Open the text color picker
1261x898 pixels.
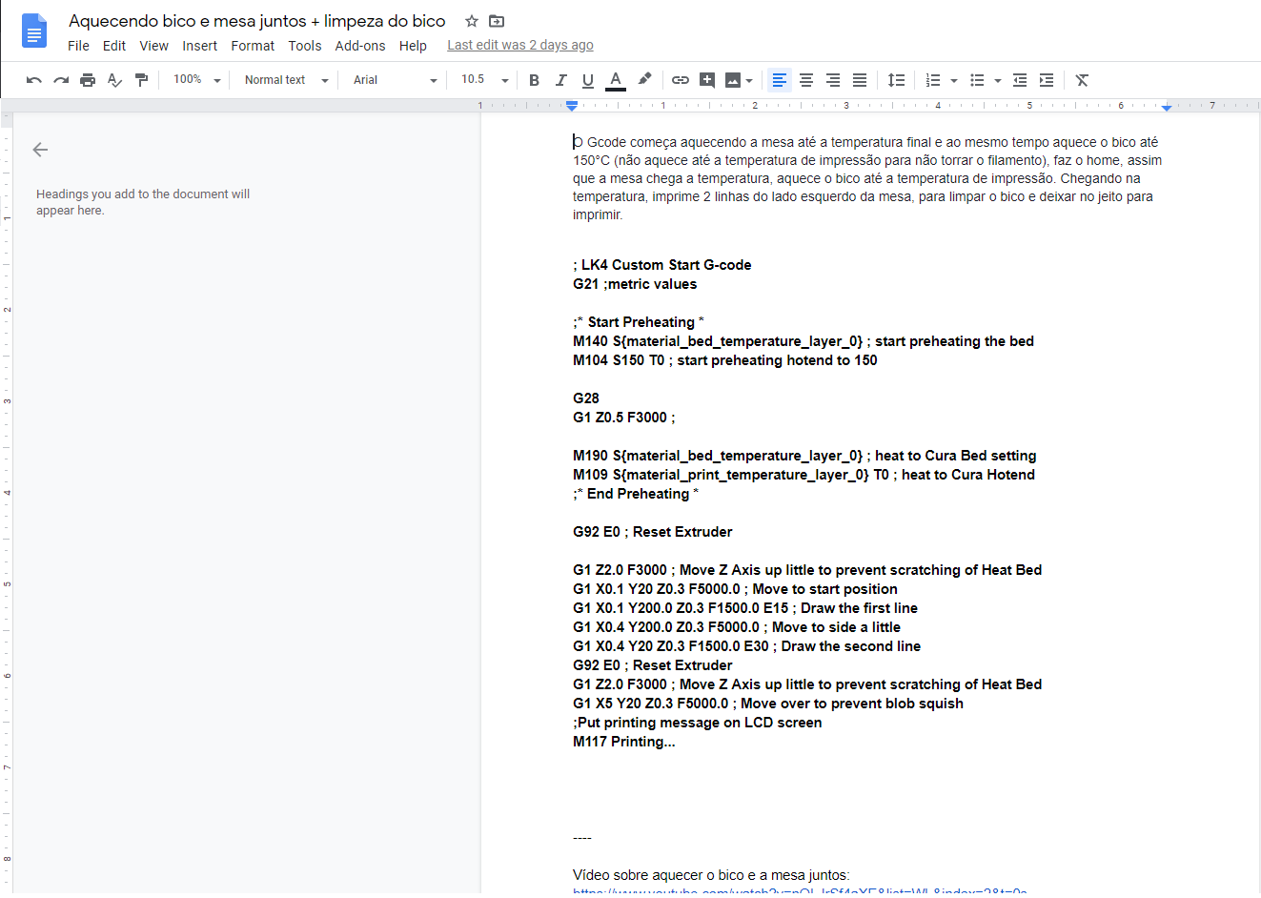click(x=616, y=80)
